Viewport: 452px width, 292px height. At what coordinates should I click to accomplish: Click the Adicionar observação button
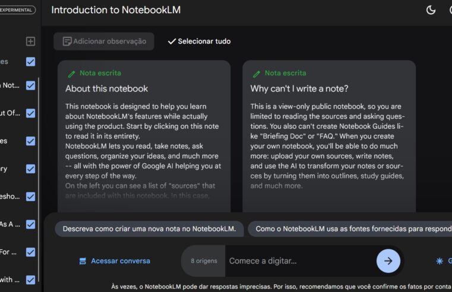coord(104,41)
